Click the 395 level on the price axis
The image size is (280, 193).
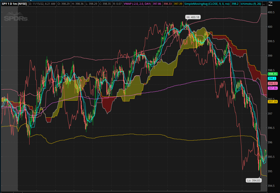coord(270,171)
